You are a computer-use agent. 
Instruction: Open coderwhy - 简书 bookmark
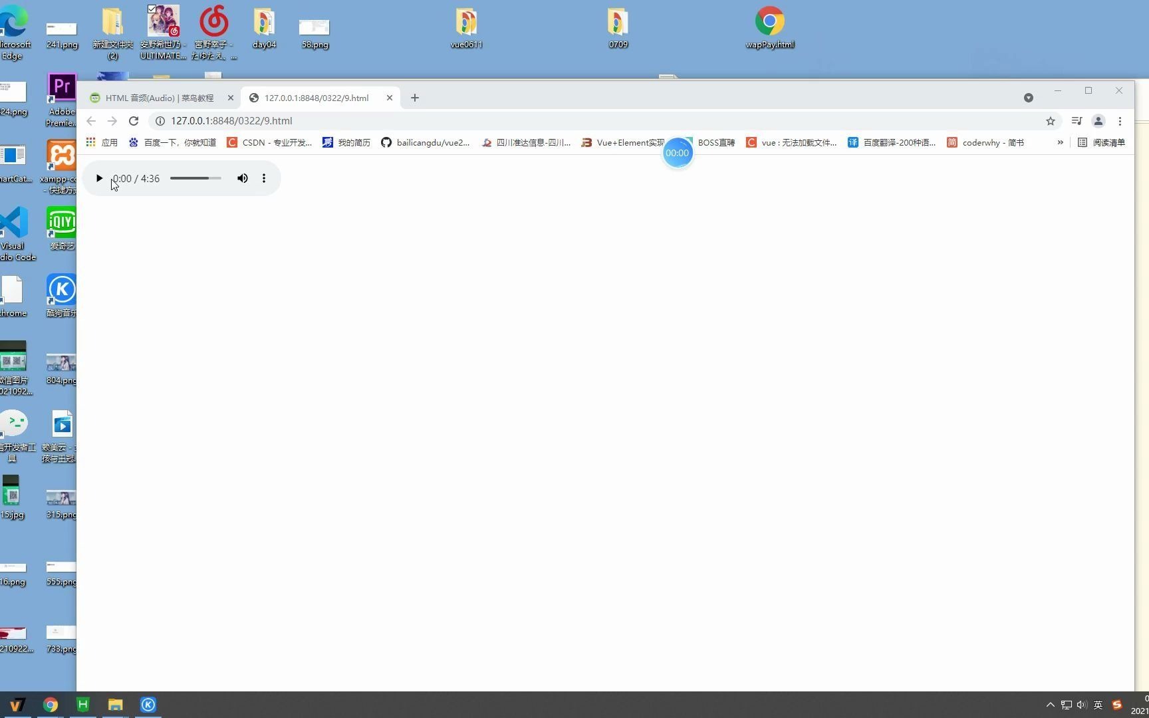tap(985, 142)
